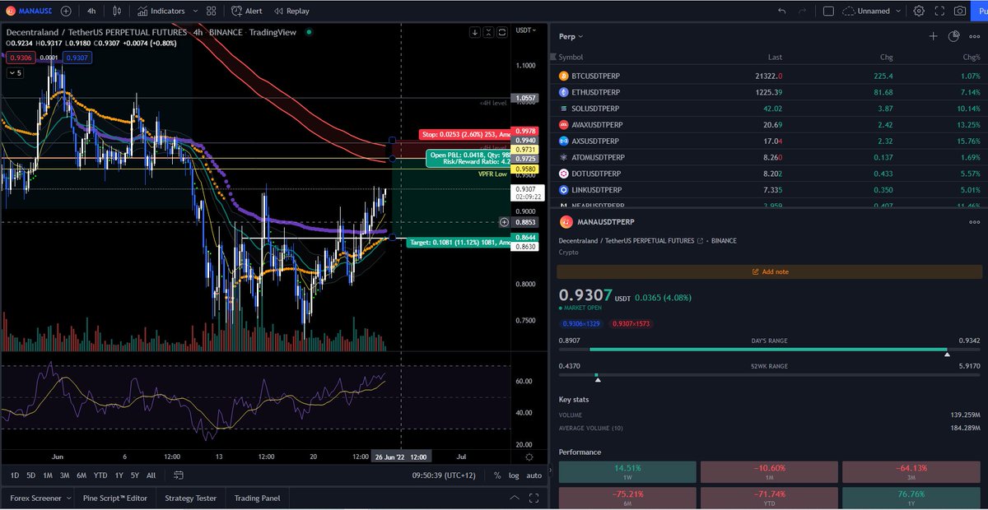Change the 4h timeframe interval
The width and height of the screenshot is (988, 510).
[91, 12]
